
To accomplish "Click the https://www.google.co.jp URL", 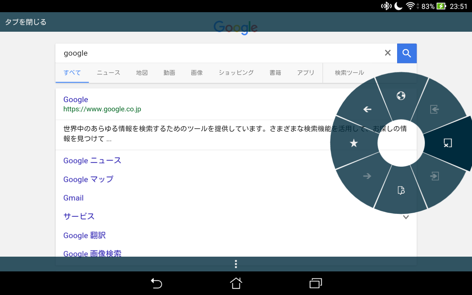I will 102,109.
